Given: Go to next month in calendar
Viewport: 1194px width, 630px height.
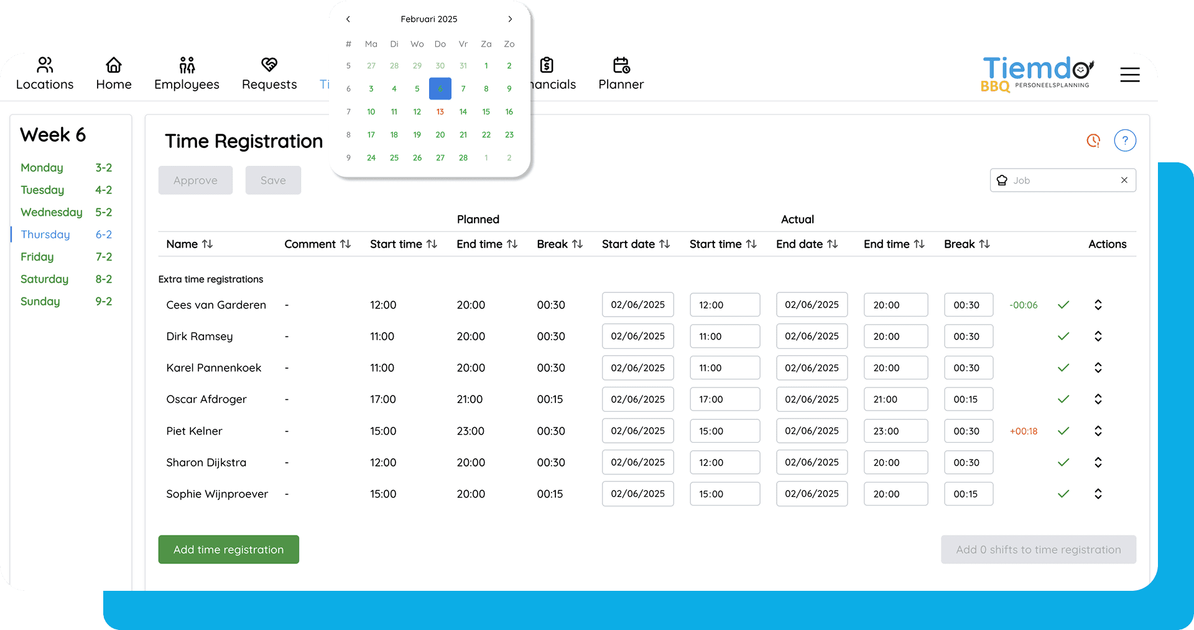Looking at the screenshot, I should (510, 19).
